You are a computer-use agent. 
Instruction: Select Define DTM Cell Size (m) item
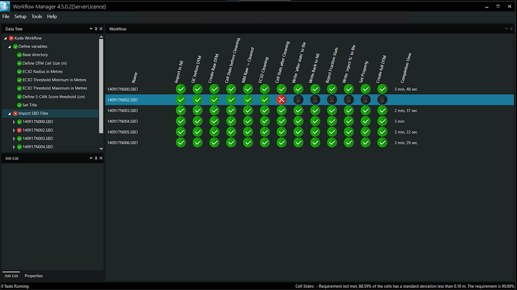[x=45, y=63]
